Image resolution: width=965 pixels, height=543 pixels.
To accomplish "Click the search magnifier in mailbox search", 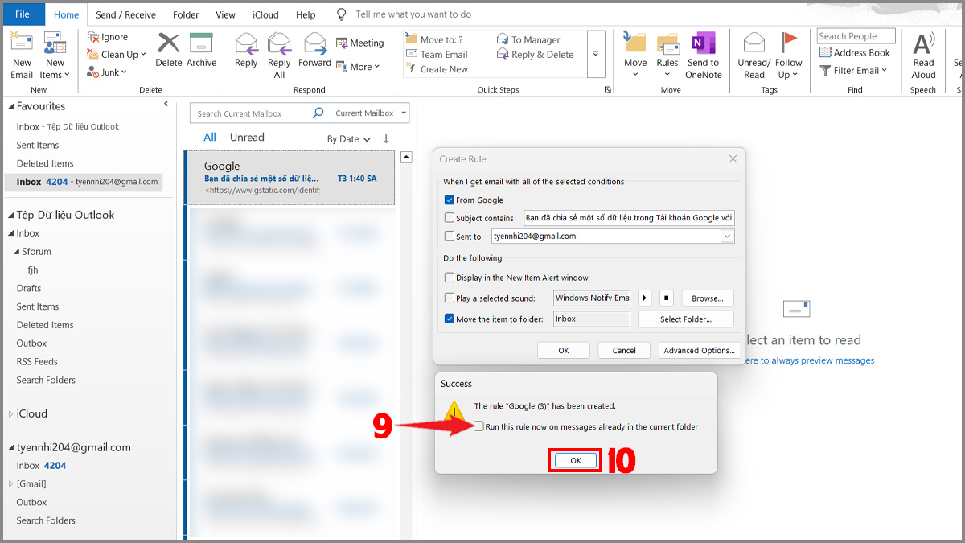I will (x=318, y=113).
